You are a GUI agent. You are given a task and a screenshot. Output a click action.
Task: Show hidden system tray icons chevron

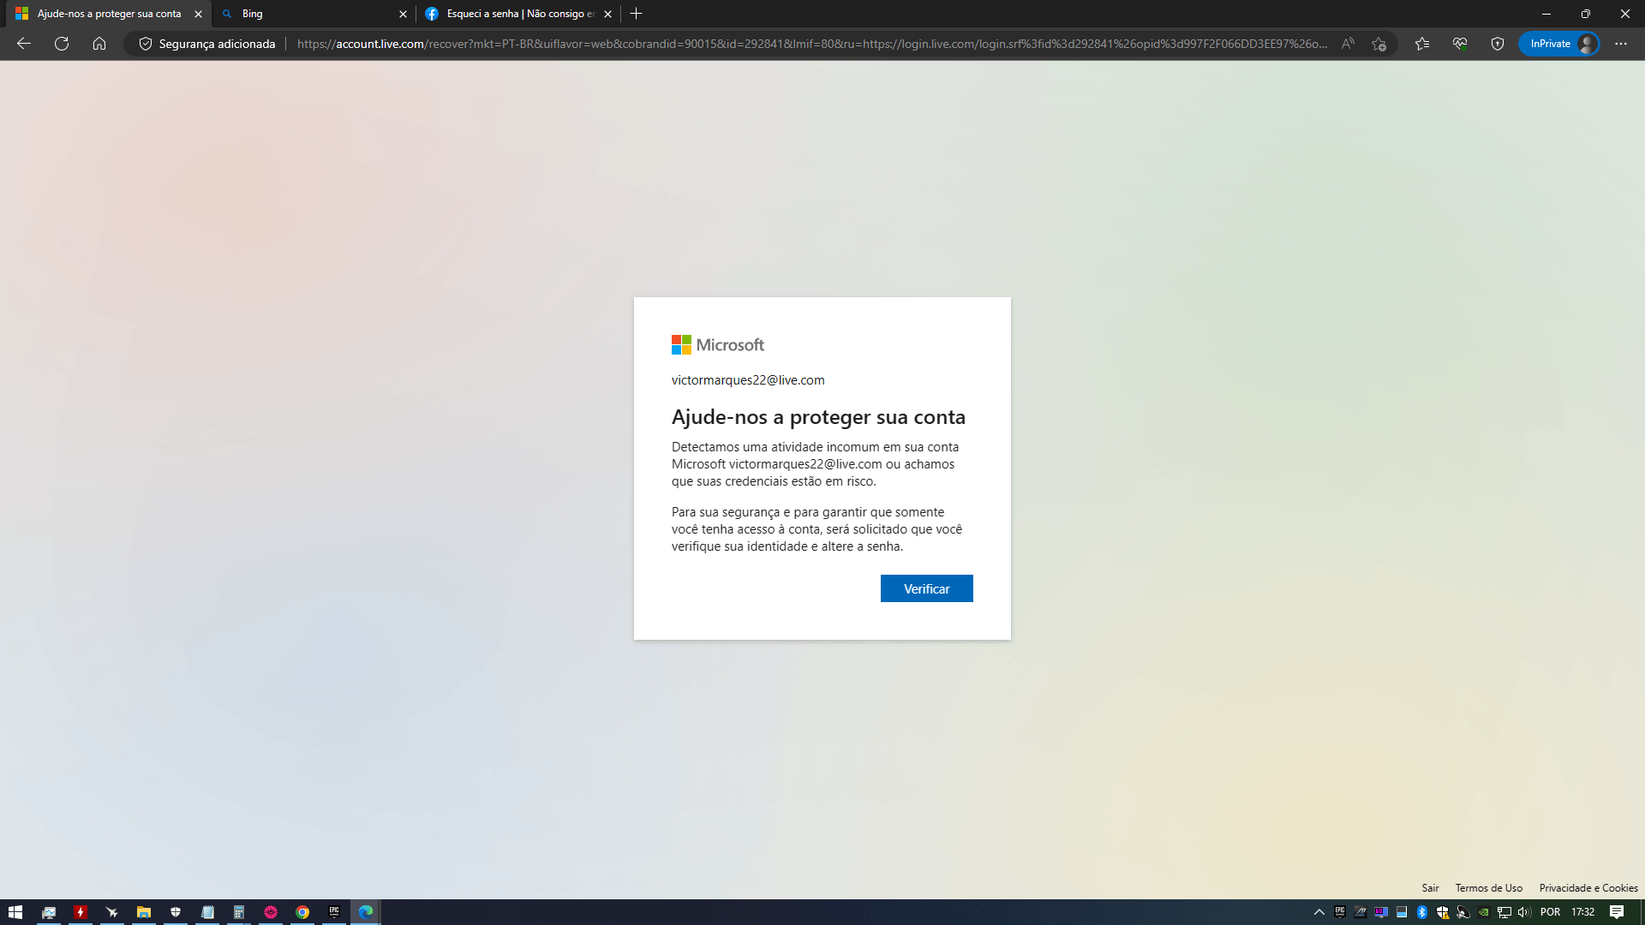1319,912
